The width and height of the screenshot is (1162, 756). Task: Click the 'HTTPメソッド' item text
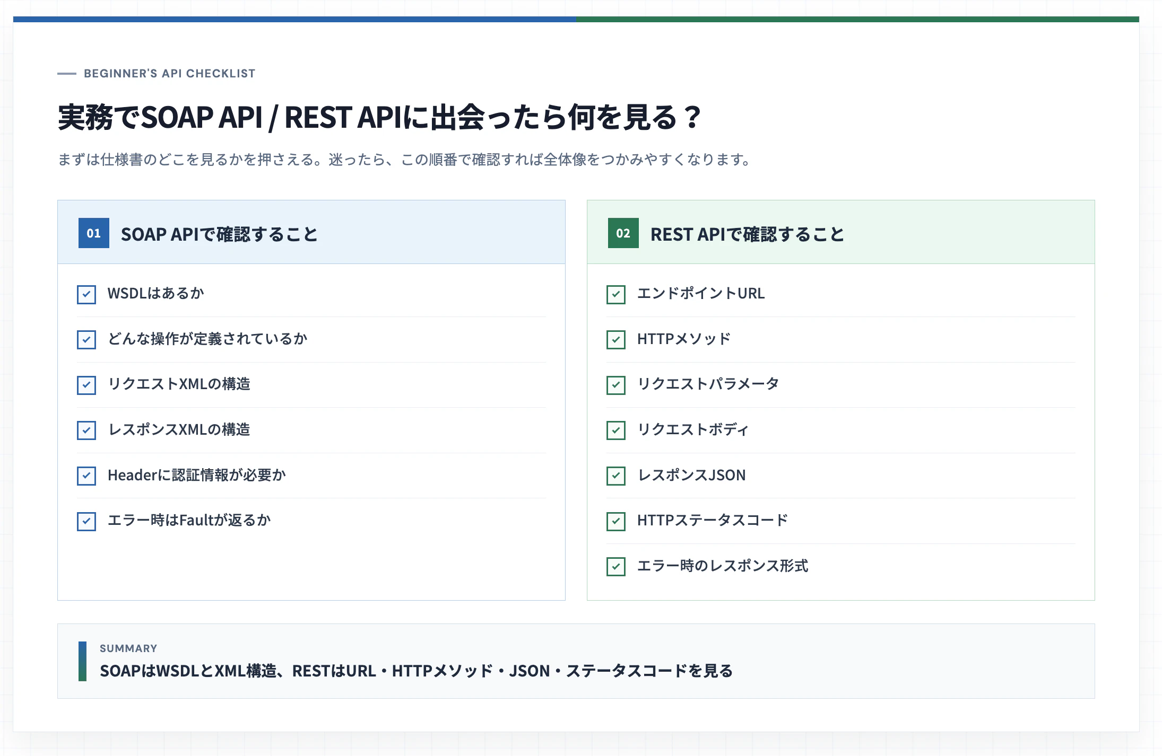pos(684,339)
